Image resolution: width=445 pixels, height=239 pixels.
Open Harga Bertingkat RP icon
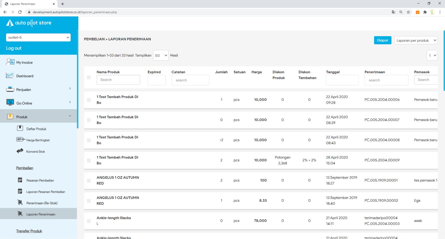[x=21, y=139]
